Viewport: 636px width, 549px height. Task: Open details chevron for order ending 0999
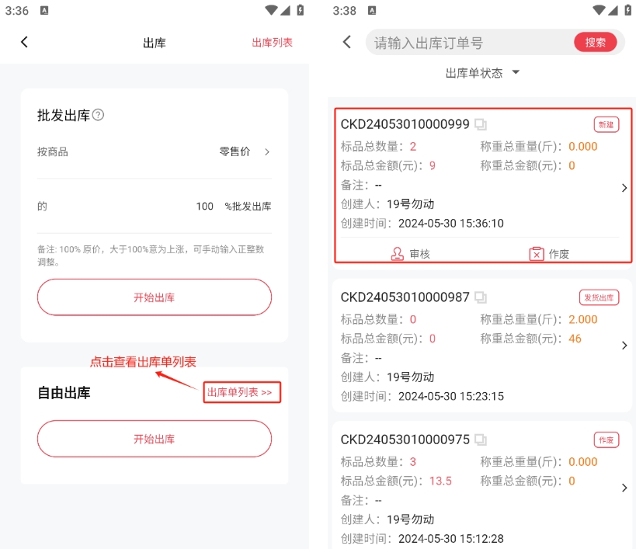(624, 188)
